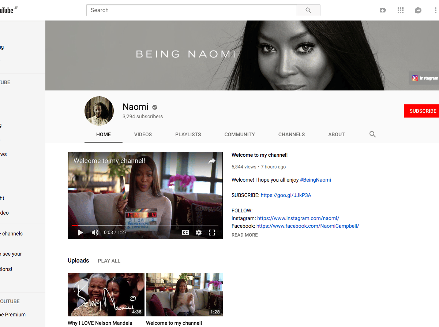Open the messages share bubble icon
439x327 pixels.
pos(418,10)
